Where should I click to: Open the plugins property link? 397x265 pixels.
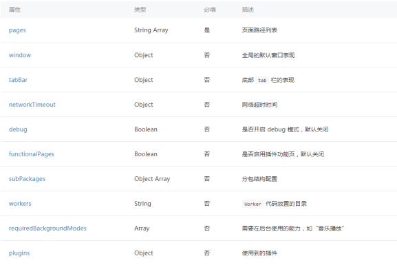point(19,253)
